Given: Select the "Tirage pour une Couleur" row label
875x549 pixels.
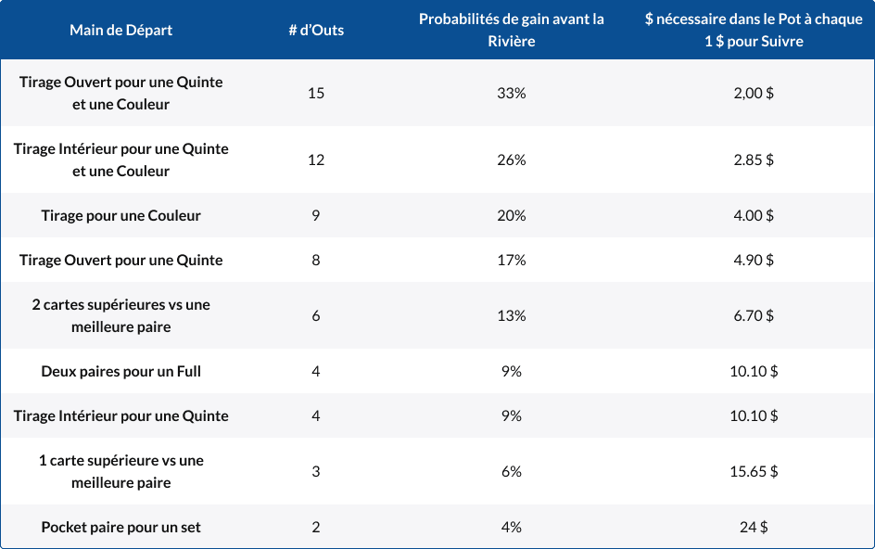Looking at the screenshot, I should (x=120, y=215).
